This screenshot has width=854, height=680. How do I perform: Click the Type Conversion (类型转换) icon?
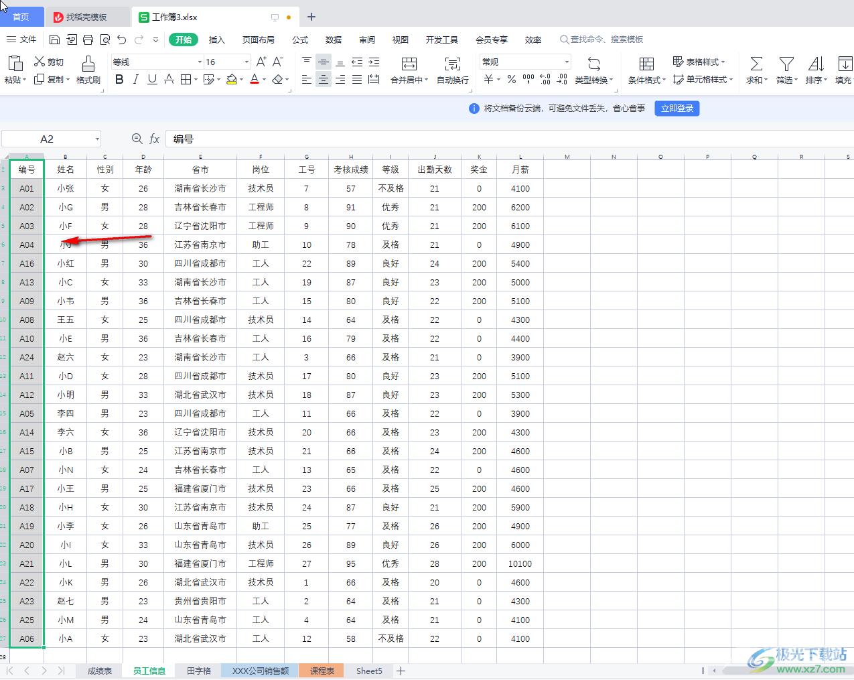(x=594, y=64)
